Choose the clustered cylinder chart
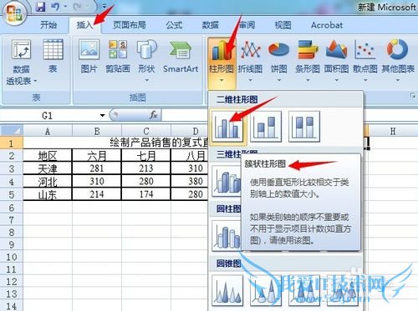Viewport: 418px width, 311px height. (x=227, y=236)
